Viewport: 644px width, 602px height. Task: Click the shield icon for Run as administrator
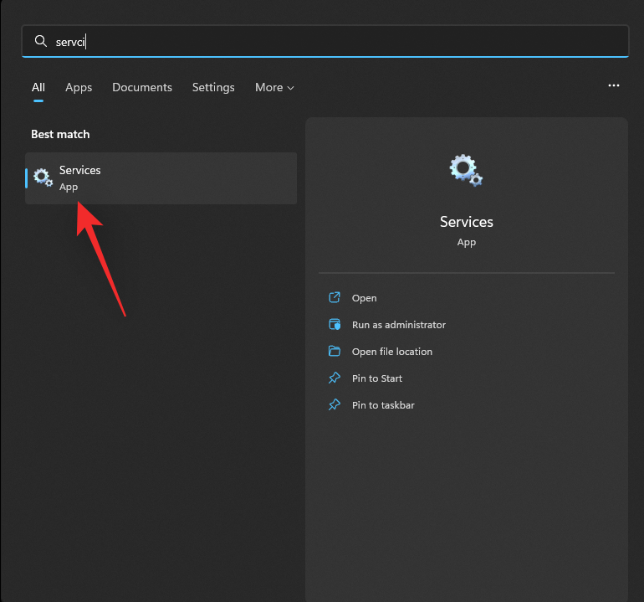(335, 325)
